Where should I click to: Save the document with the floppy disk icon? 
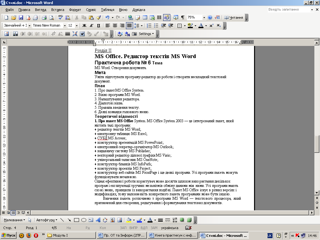coord(21,17)
